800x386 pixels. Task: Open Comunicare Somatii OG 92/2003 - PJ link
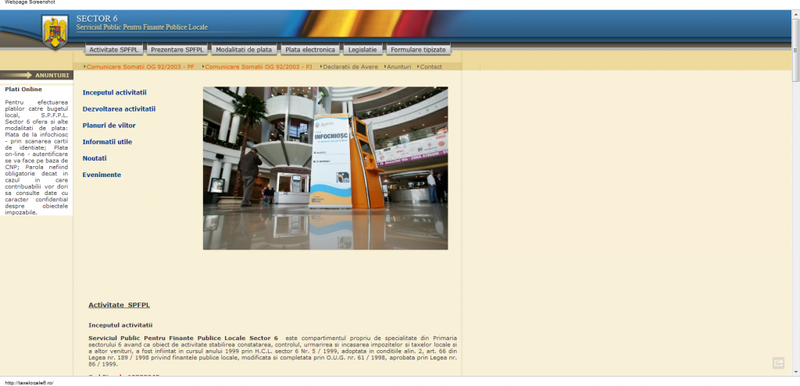pyautogui.click(x=257, y=67)
